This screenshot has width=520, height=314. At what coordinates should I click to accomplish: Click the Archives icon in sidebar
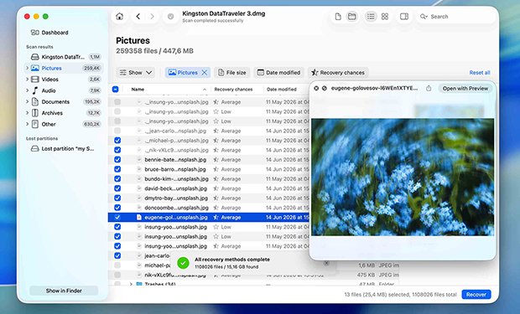pos(35,113)
